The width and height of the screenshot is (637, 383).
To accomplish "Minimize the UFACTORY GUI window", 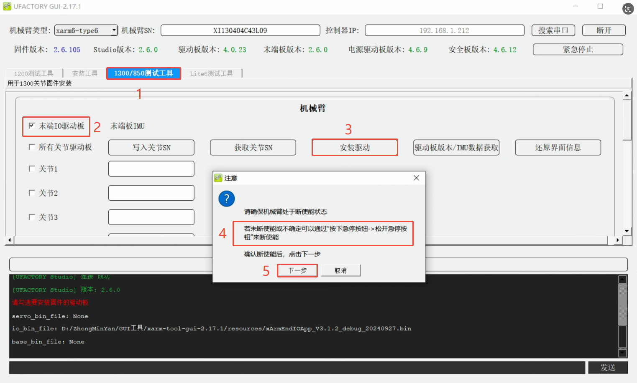I will [x=576, y=6].
